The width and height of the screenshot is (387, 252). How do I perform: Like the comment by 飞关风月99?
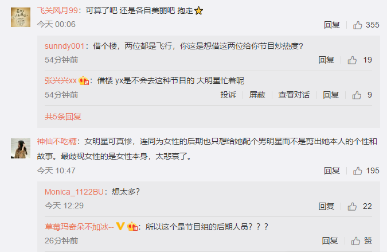pos(357,25)
